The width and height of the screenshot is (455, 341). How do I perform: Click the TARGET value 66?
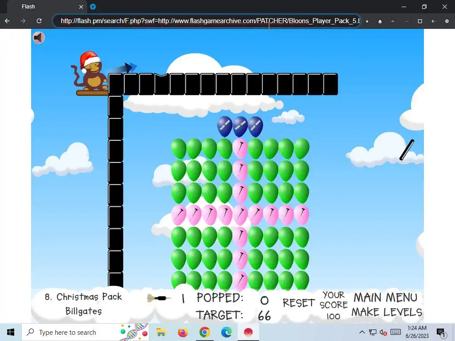[264, 316]
